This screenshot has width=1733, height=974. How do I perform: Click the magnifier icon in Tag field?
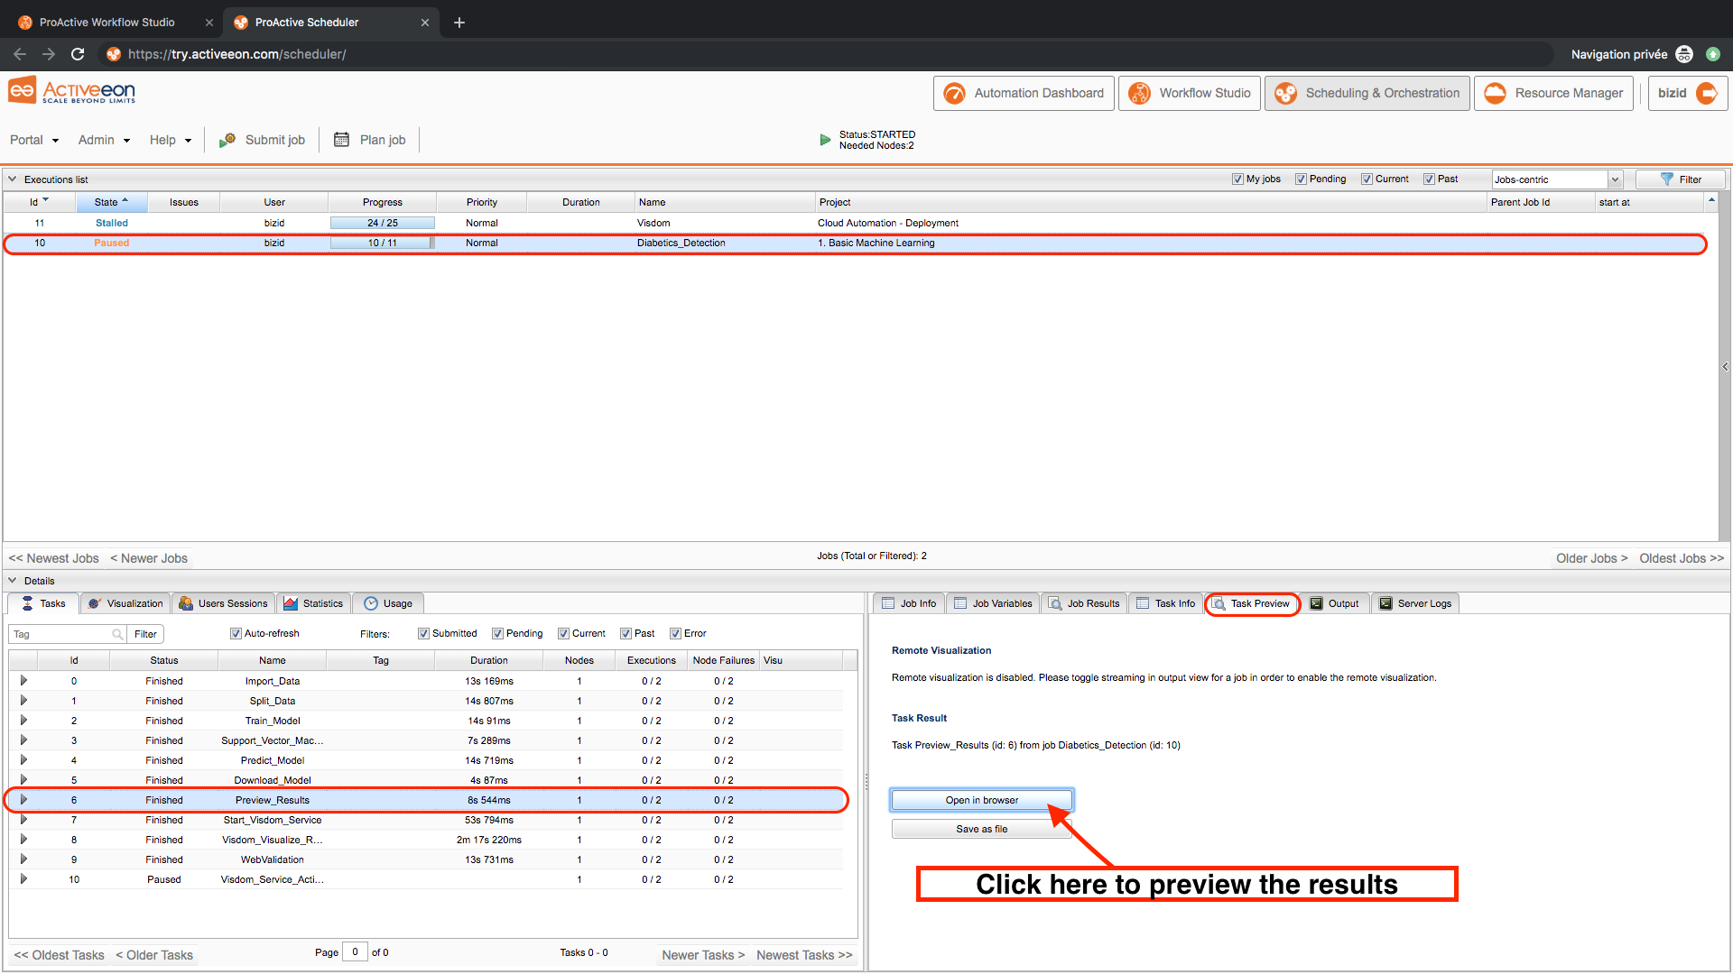click(117, 634)
